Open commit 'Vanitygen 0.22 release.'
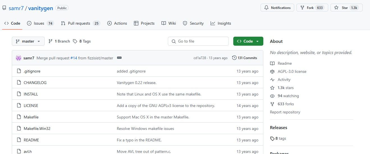The height and width of the screenshot is (154, 370). (x=136, y=83)
